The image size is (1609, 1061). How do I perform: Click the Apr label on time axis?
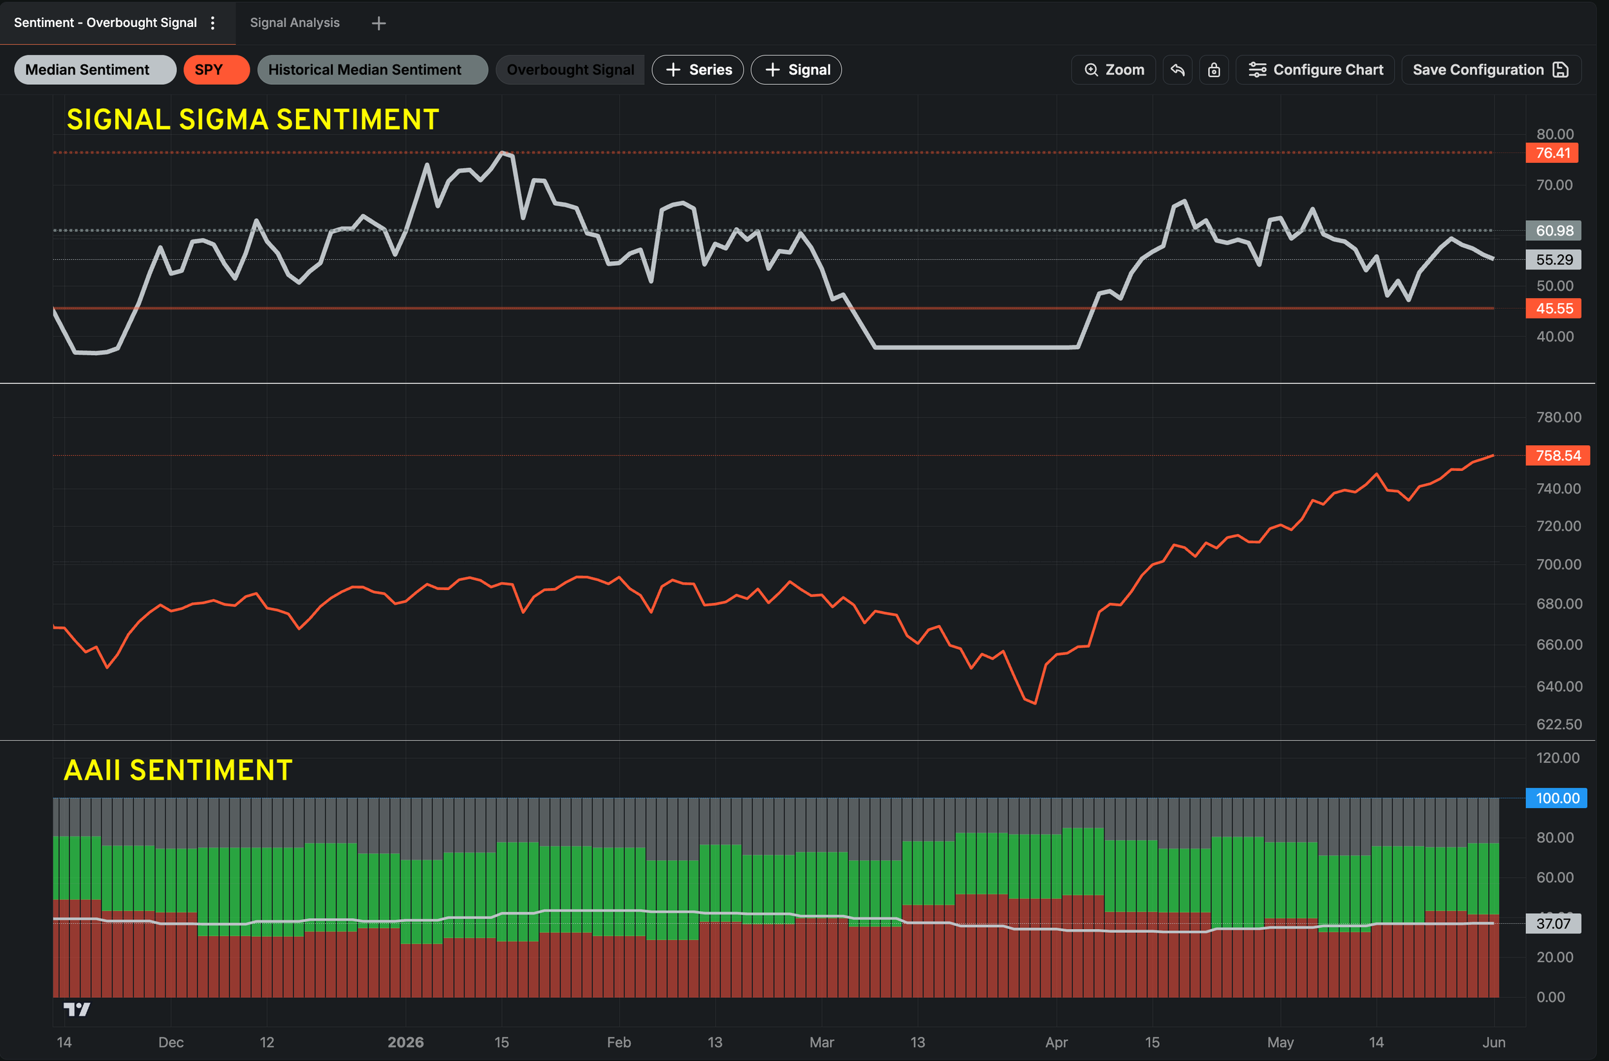point(1056,1042)
